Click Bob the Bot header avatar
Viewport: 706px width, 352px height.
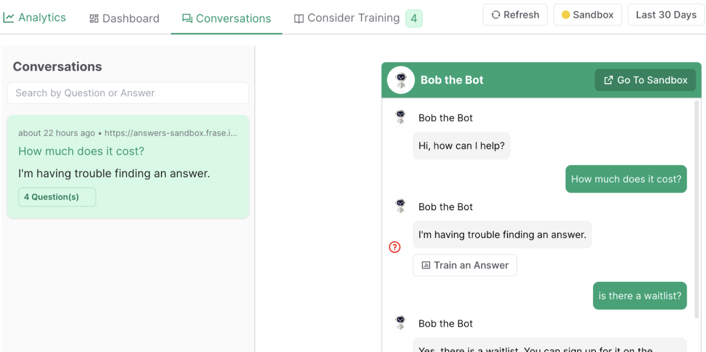[401, 80]
